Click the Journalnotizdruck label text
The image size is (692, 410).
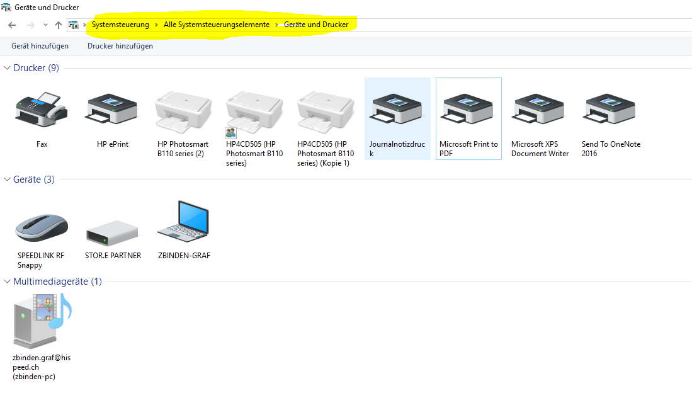(397, 149)
